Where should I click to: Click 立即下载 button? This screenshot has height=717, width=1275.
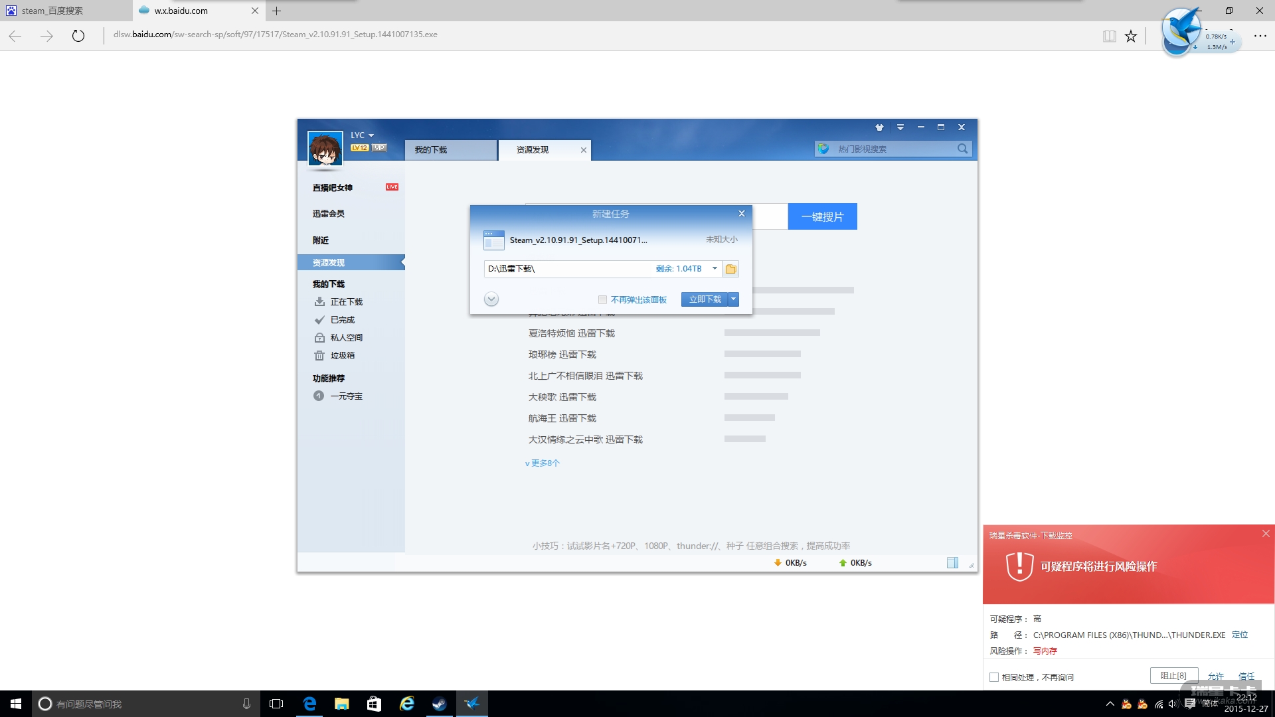pyautogui.click(x=705, y=299)
